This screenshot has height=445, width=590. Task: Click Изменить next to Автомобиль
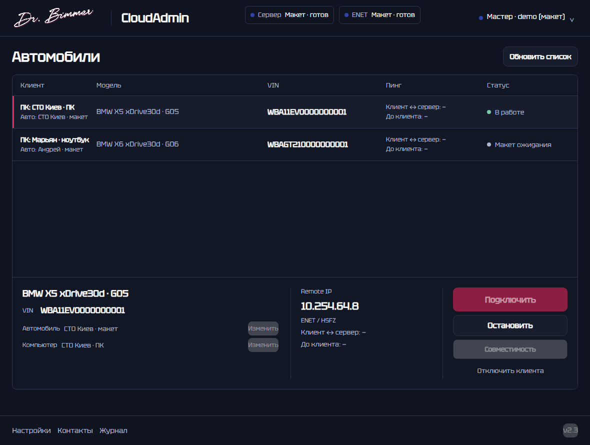(x=263, y=328)
